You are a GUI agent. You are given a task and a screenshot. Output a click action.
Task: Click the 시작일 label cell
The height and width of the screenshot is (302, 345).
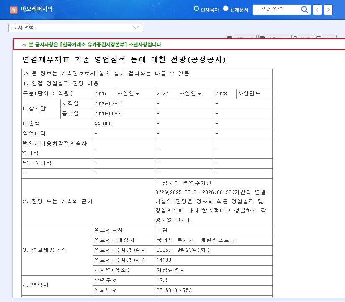pos(77,104)
